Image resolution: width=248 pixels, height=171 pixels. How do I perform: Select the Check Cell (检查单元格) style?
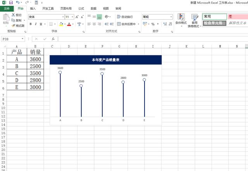tap(214, 23)
